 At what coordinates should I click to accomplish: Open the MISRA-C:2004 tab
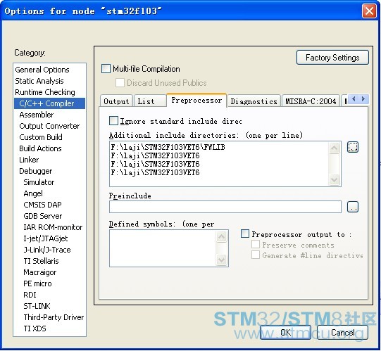(x=311, y=101)
